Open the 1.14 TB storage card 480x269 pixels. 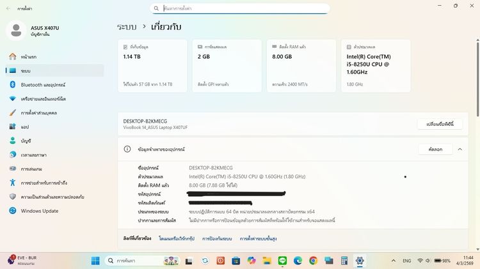pyautogui.click(x=152, y=66)
